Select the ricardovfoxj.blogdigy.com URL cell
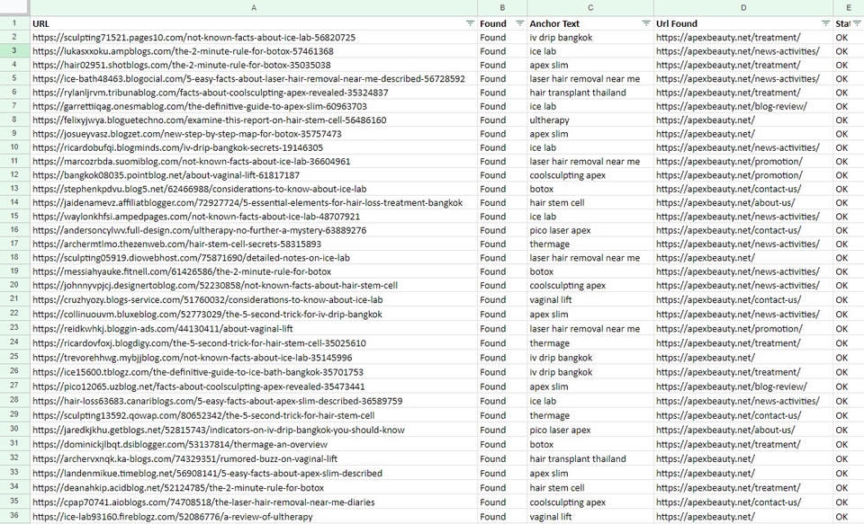The image size is (864, 524). tap(254, 343)
